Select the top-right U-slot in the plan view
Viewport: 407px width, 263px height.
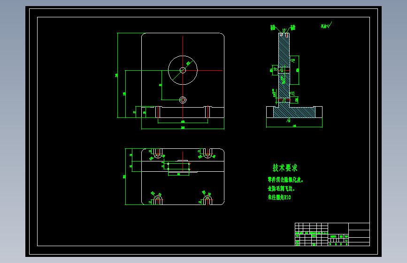[x=207, y=153]
